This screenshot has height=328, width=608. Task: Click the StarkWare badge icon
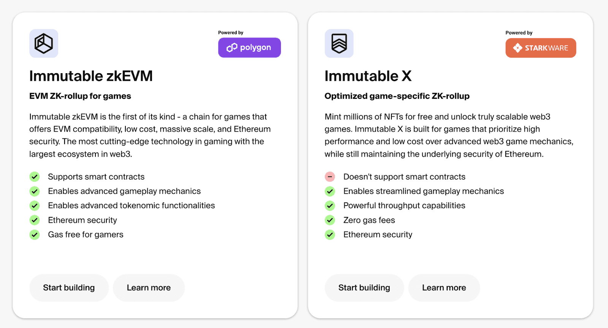[x=518, y=48]
